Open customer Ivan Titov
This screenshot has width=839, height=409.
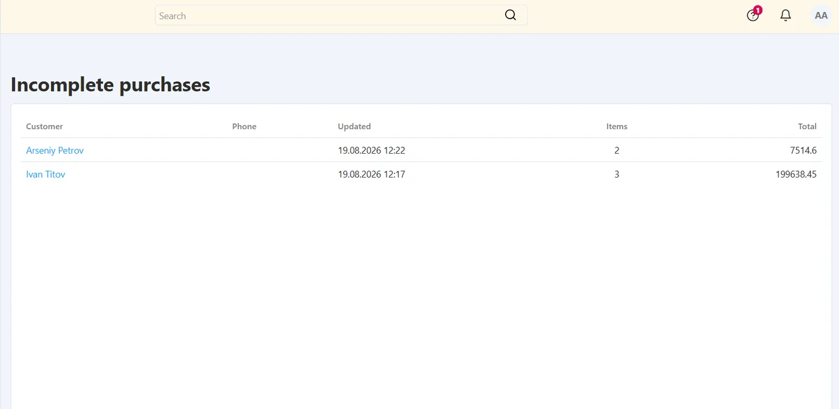(46, 175)
